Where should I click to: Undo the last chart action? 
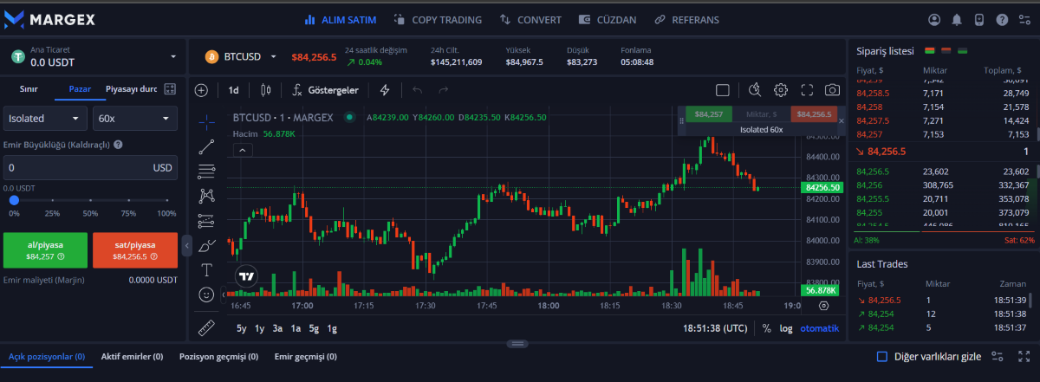(418, 89)
